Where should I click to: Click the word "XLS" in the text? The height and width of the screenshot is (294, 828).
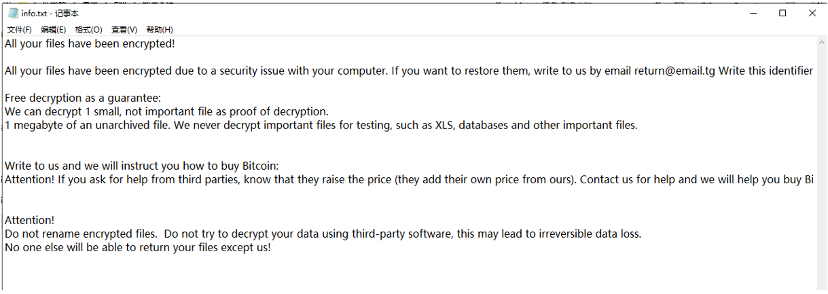click(x=445, y=126)
